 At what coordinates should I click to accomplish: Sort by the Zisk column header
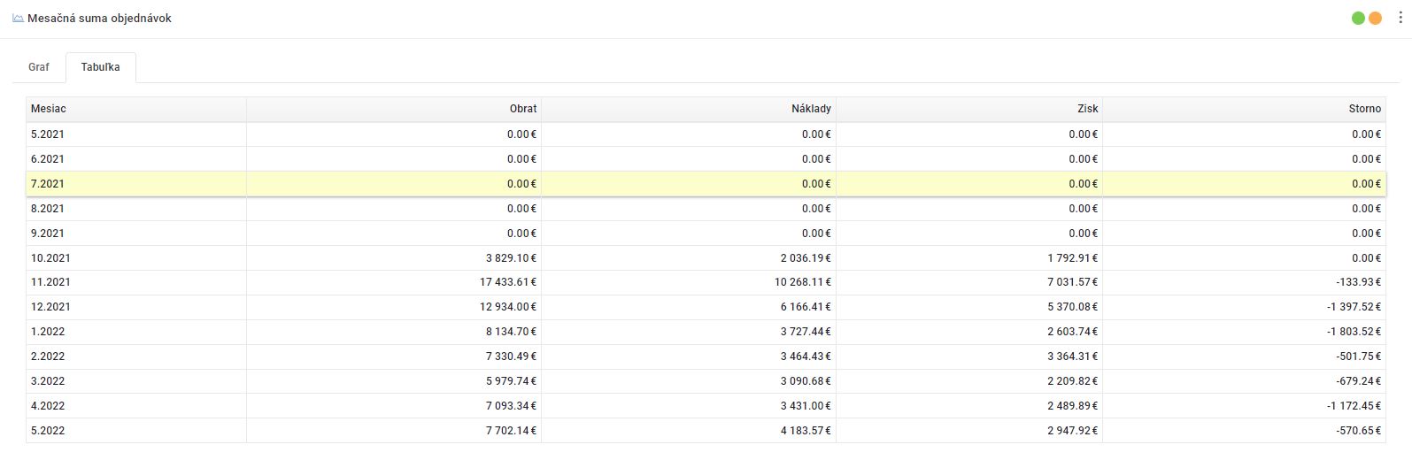point(1087,109)
